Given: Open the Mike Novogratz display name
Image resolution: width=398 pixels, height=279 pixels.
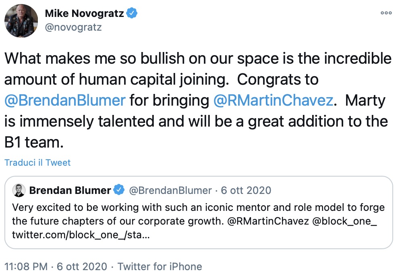Looking at the screenshot, I should pyautogui.click(x=85, y=14).
